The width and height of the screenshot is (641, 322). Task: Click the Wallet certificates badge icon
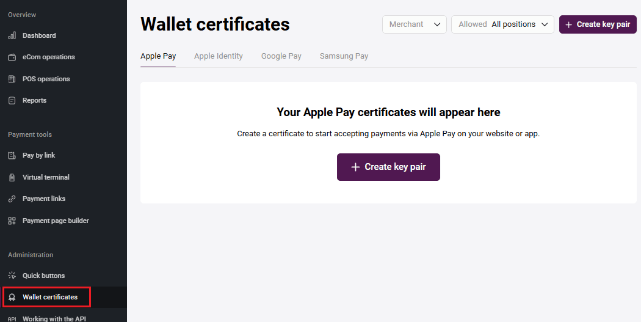pos(12,298)
